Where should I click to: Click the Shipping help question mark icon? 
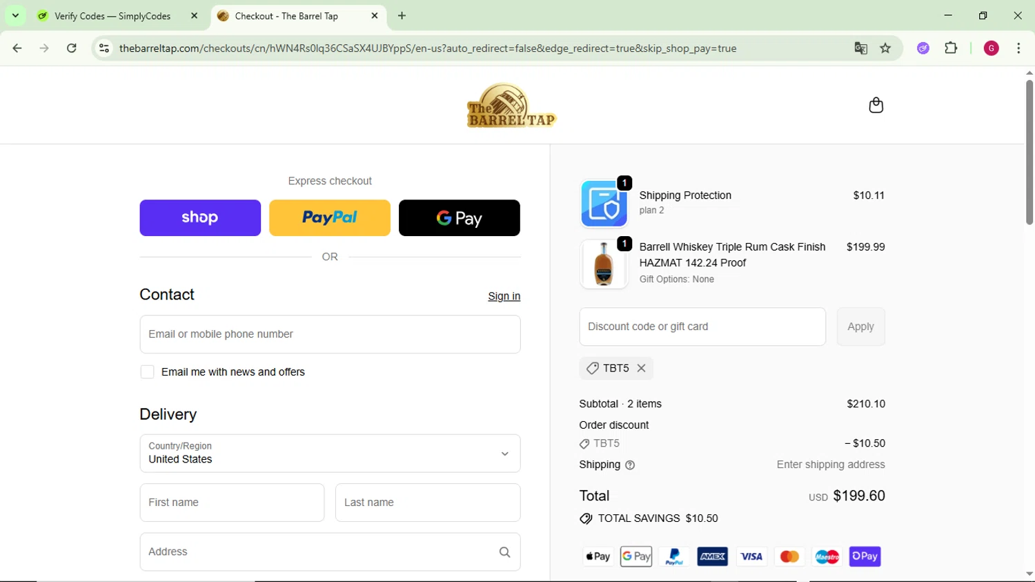[629, 465]
